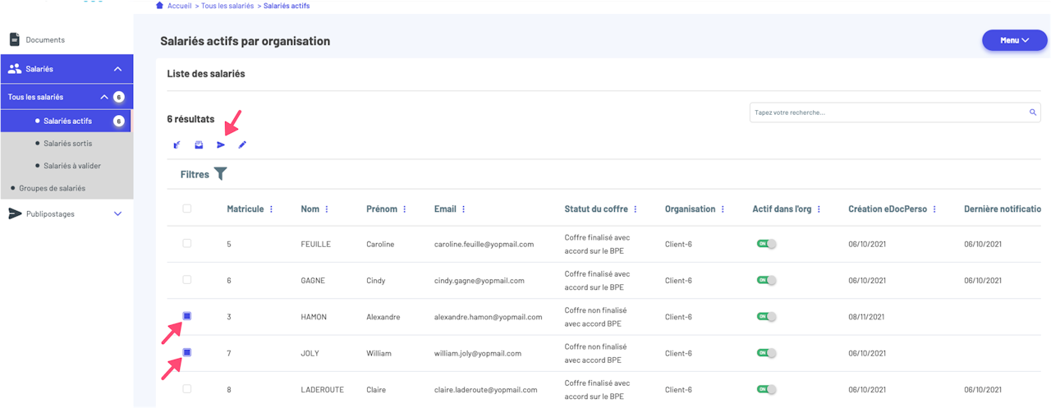Tick the select-all header checkbox
The height and width of the screenshot is (408, 1051).
click(x=187, y=209)
